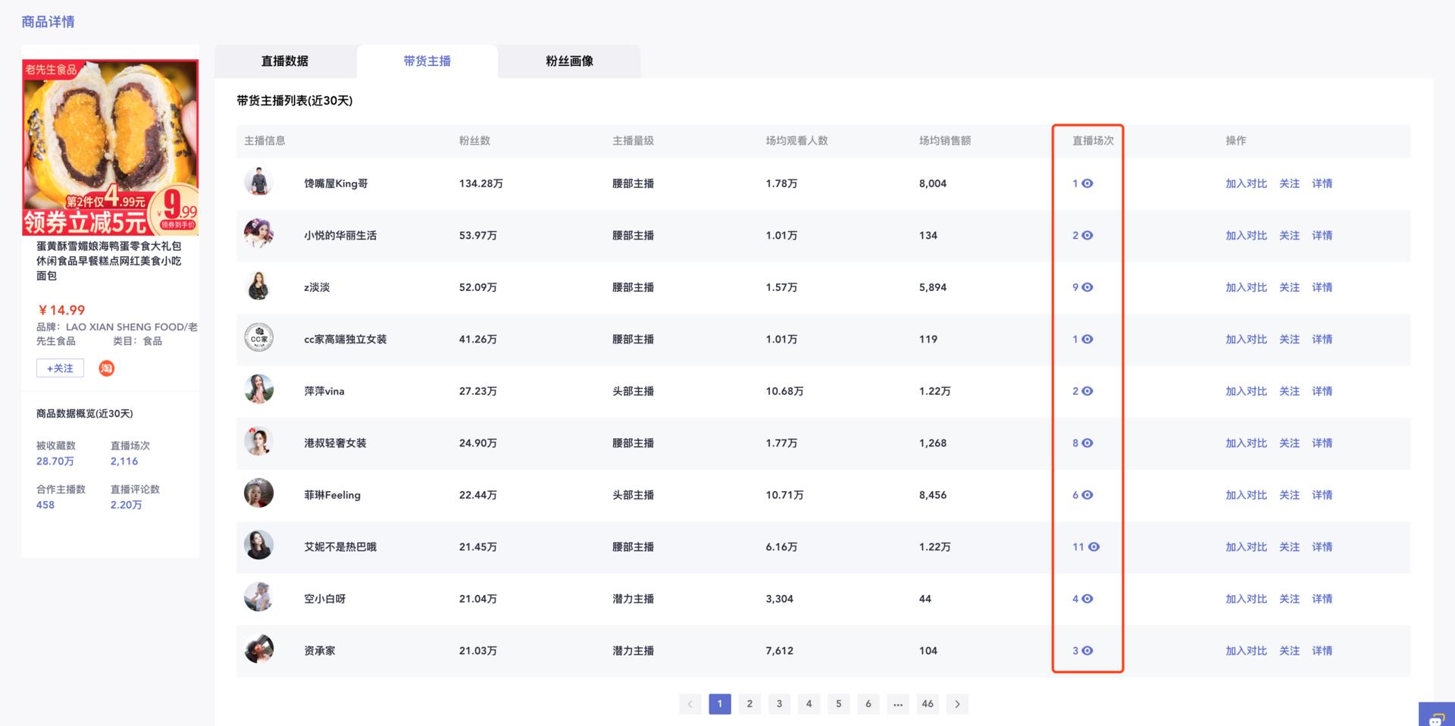This screenshot has height=726, width=1455.
Task: Go to page 3
Action: click(779, 704)
